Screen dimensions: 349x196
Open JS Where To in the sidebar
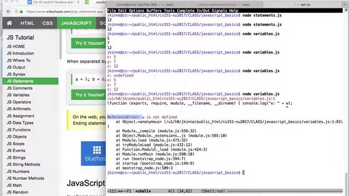coord(19,60)
